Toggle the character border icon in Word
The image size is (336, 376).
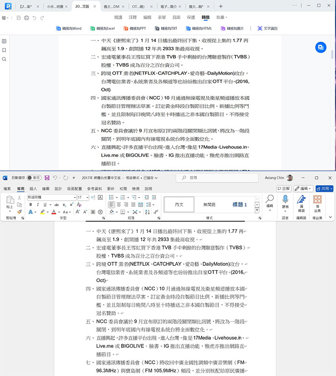100,198
